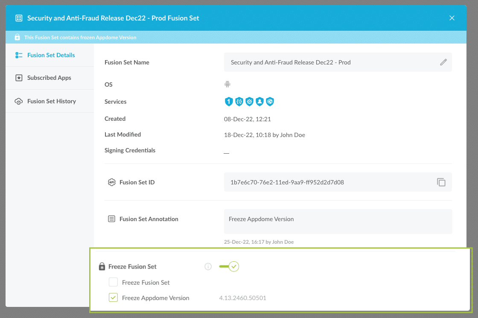Click the curly-braces key shield service icon
Screen dimensions: 478x318
click(x=239, y=102)
